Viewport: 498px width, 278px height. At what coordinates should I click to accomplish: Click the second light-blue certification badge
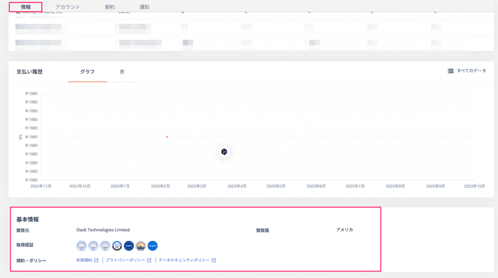click(93, 246)
